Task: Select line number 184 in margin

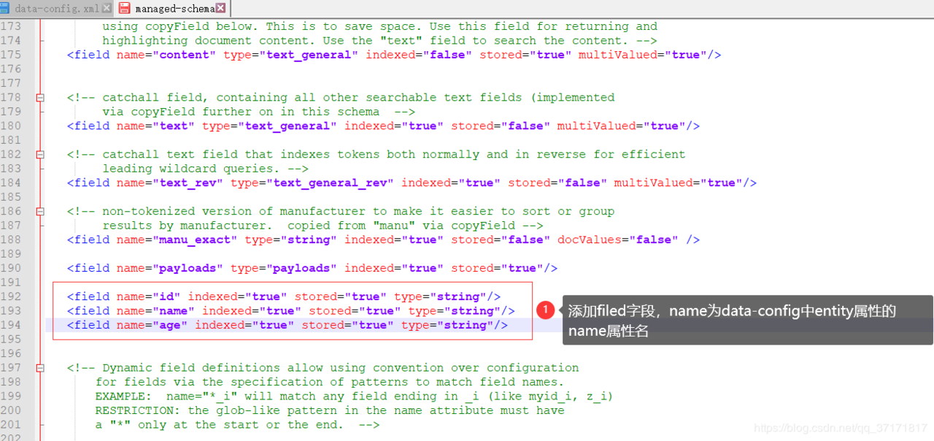Action: tap(11, 183)
